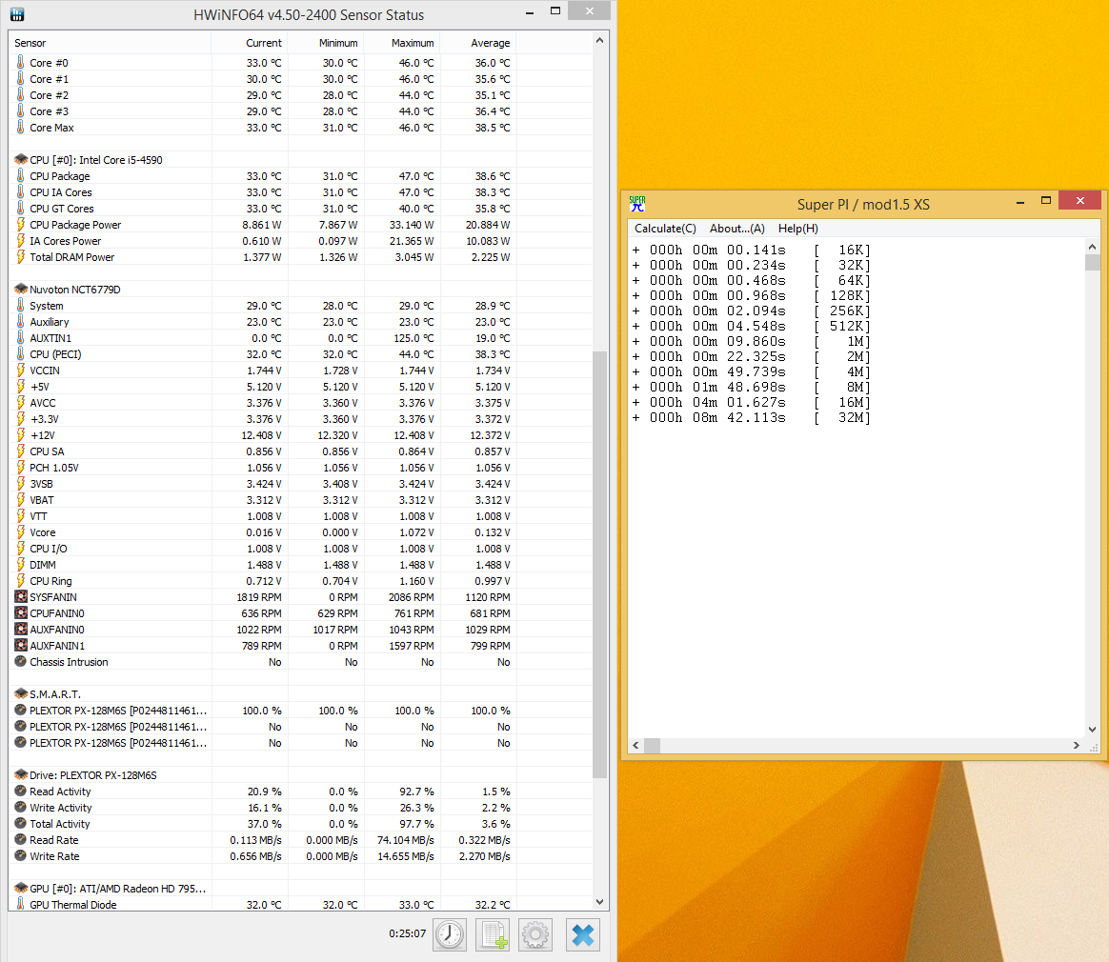Click the clock icon to reset elapsed time
Screen dimensions: 1109x962
[x=450, y=934]
